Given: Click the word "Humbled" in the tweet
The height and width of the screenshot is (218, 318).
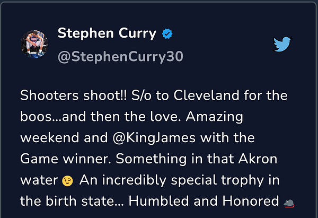Looking at the screenshot, I should pos(159,201).
